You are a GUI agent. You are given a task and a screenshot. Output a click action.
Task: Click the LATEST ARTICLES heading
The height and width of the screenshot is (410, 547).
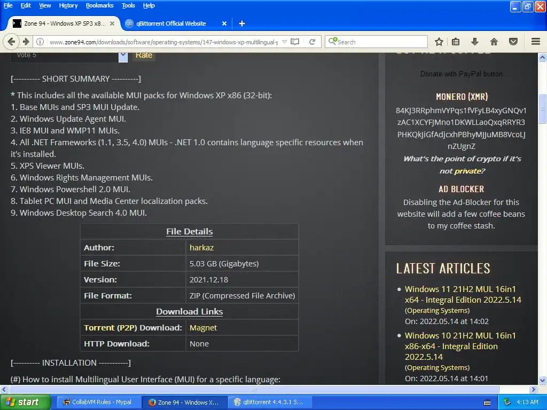tap(443, 268)
